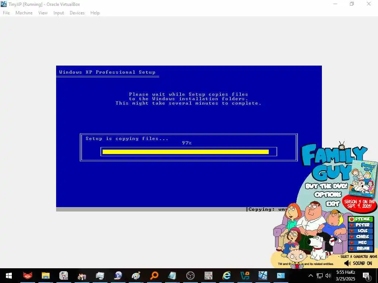This screenshot has height=283, width=378.
Task: Click the 'Copying:' status bar text
Action: tap(261, 209)
